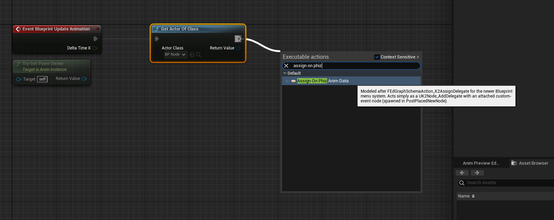Favorite the Assign On Phiz Anim Data action
Viewport: 554px width, 220px height.
click(287, 81)
